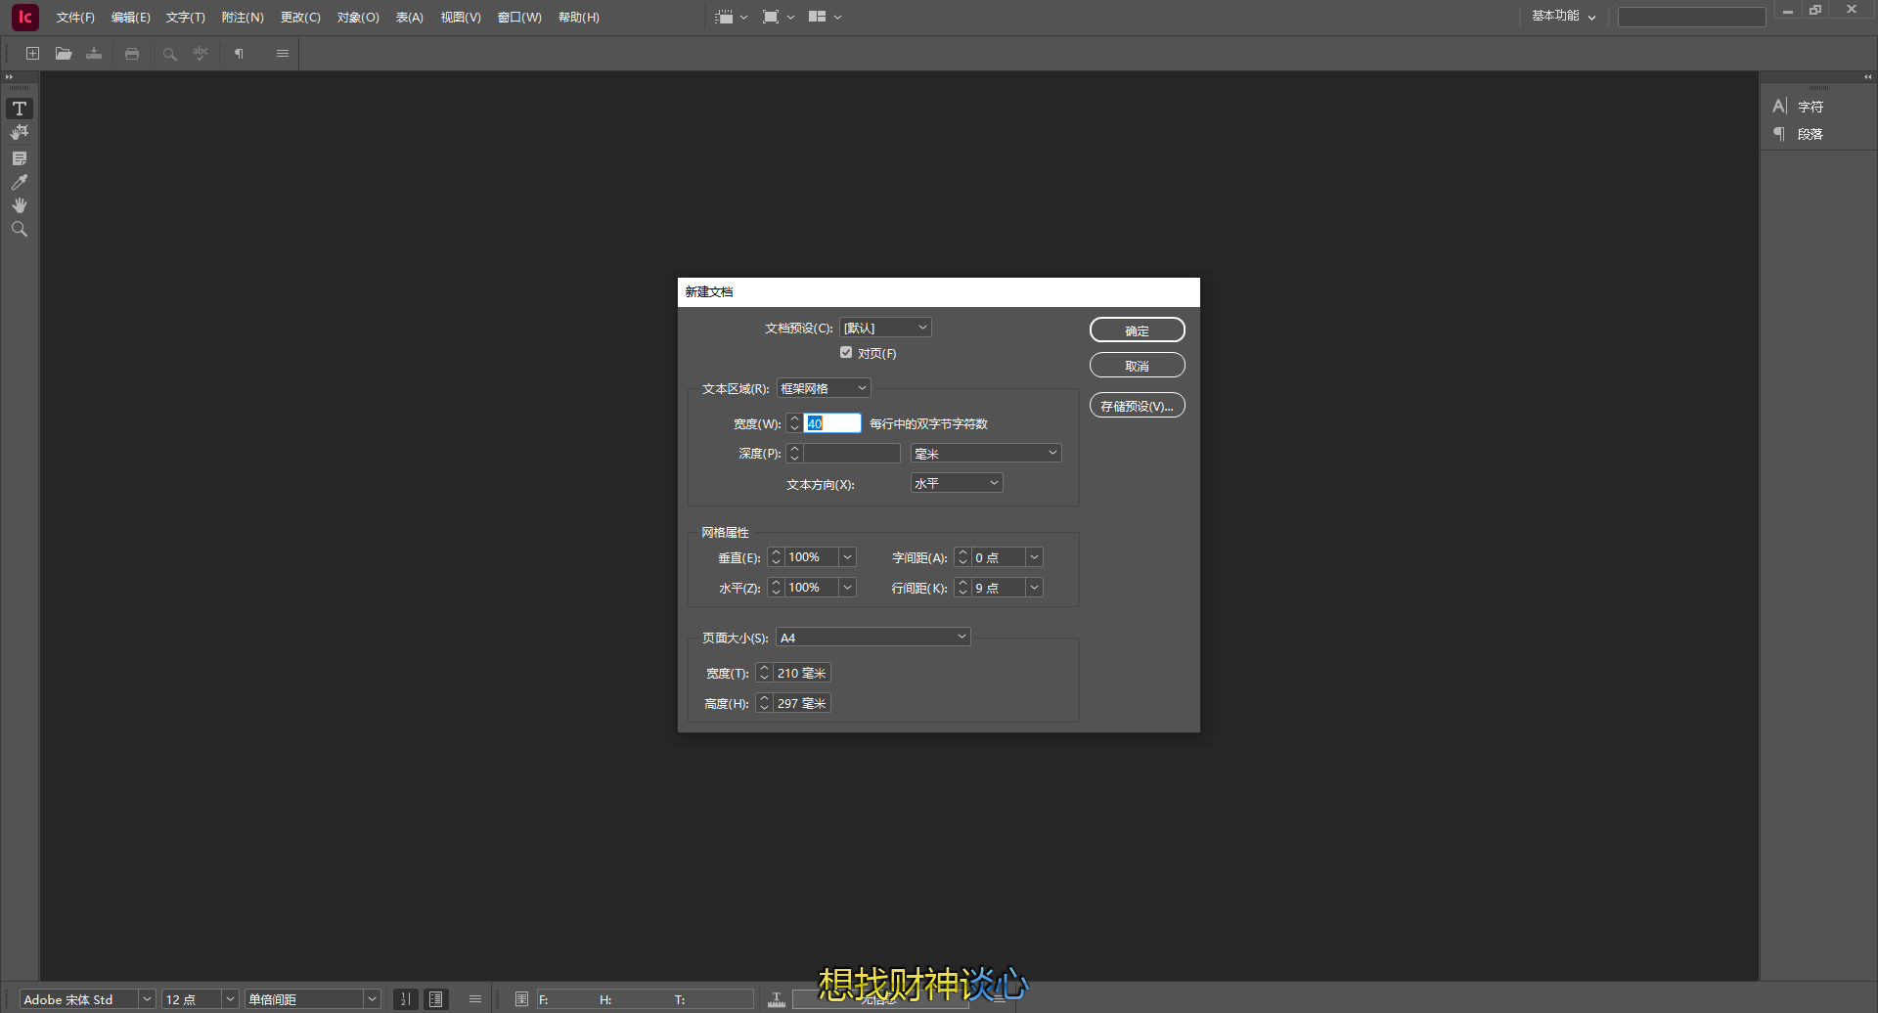This screenshot has width=1878, height=1013.
Task: Increase width with the 宽度(T) stepper
Action: click(x=764, y=668)
